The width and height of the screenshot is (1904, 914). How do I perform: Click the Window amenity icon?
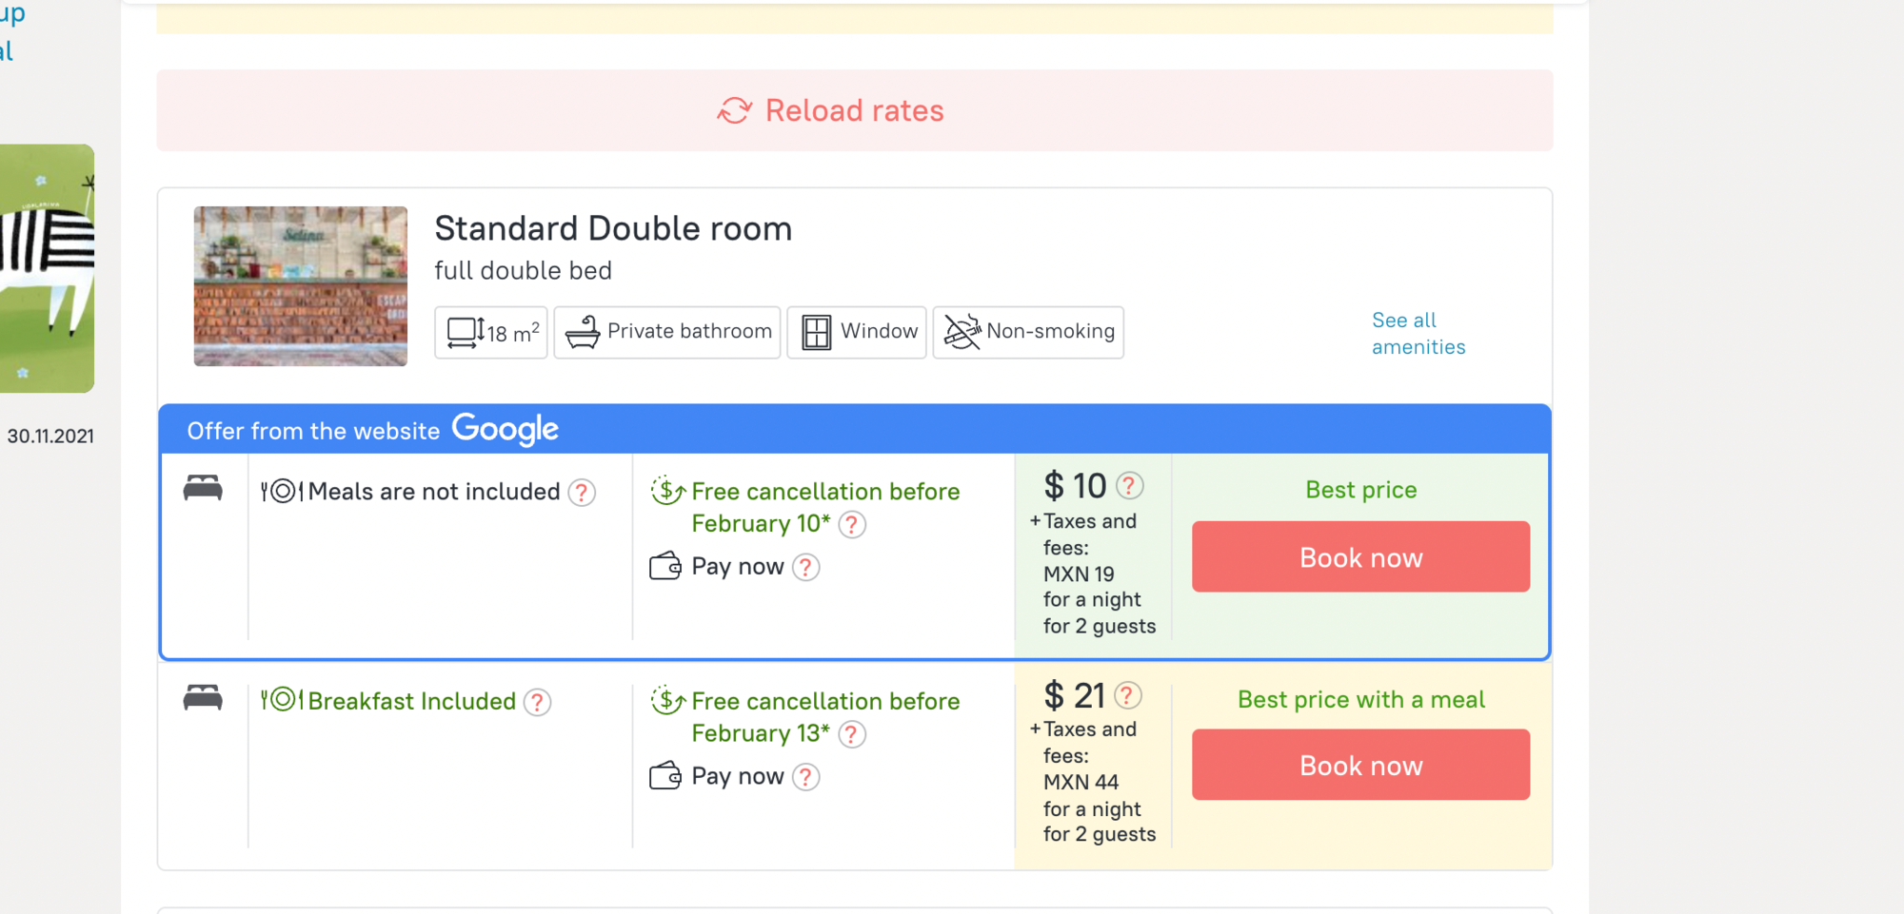coord(816,332)
